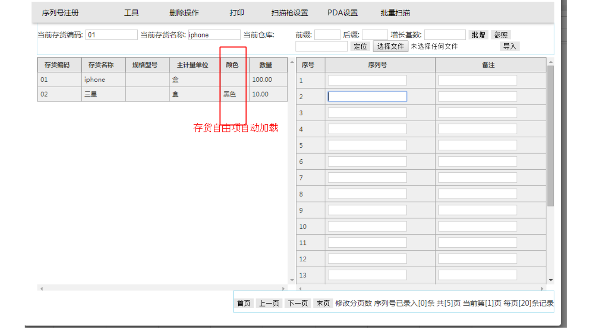Click the serial table vertical scrollbar thumb
Viewport: 603px width, 333px height.
(x=551, y=135)
